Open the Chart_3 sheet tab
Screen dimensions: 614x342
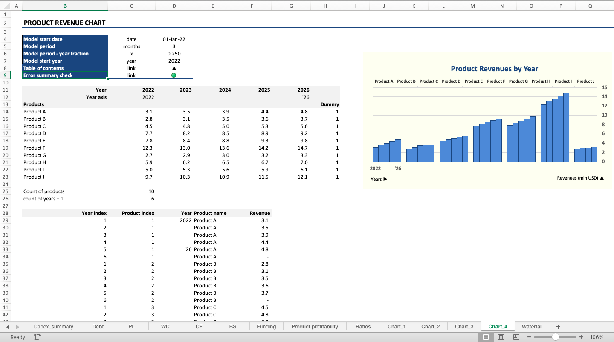464,327
